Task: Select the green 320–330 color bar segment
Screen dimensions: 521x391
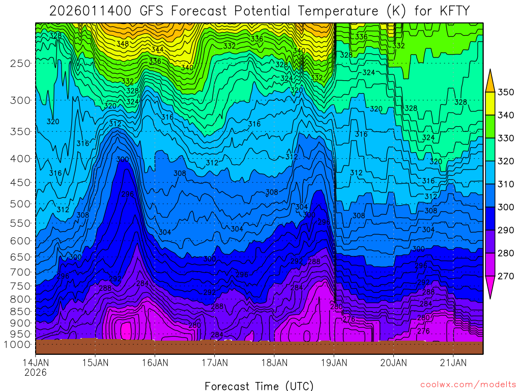Action: point(490,149)
